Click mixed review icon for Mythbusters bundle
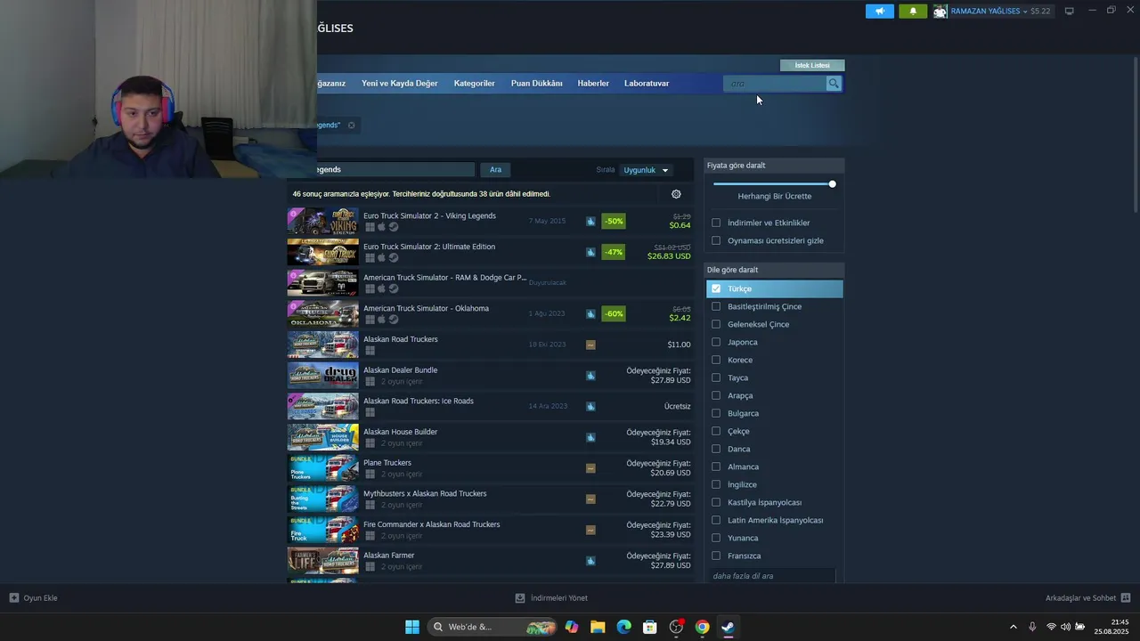1140x641 pixels. click(x=590, y=499)
